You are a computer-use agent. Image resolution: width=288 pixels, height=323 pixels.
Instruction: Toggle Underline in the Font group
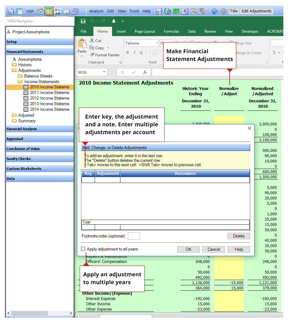click(x=141, y=53)
